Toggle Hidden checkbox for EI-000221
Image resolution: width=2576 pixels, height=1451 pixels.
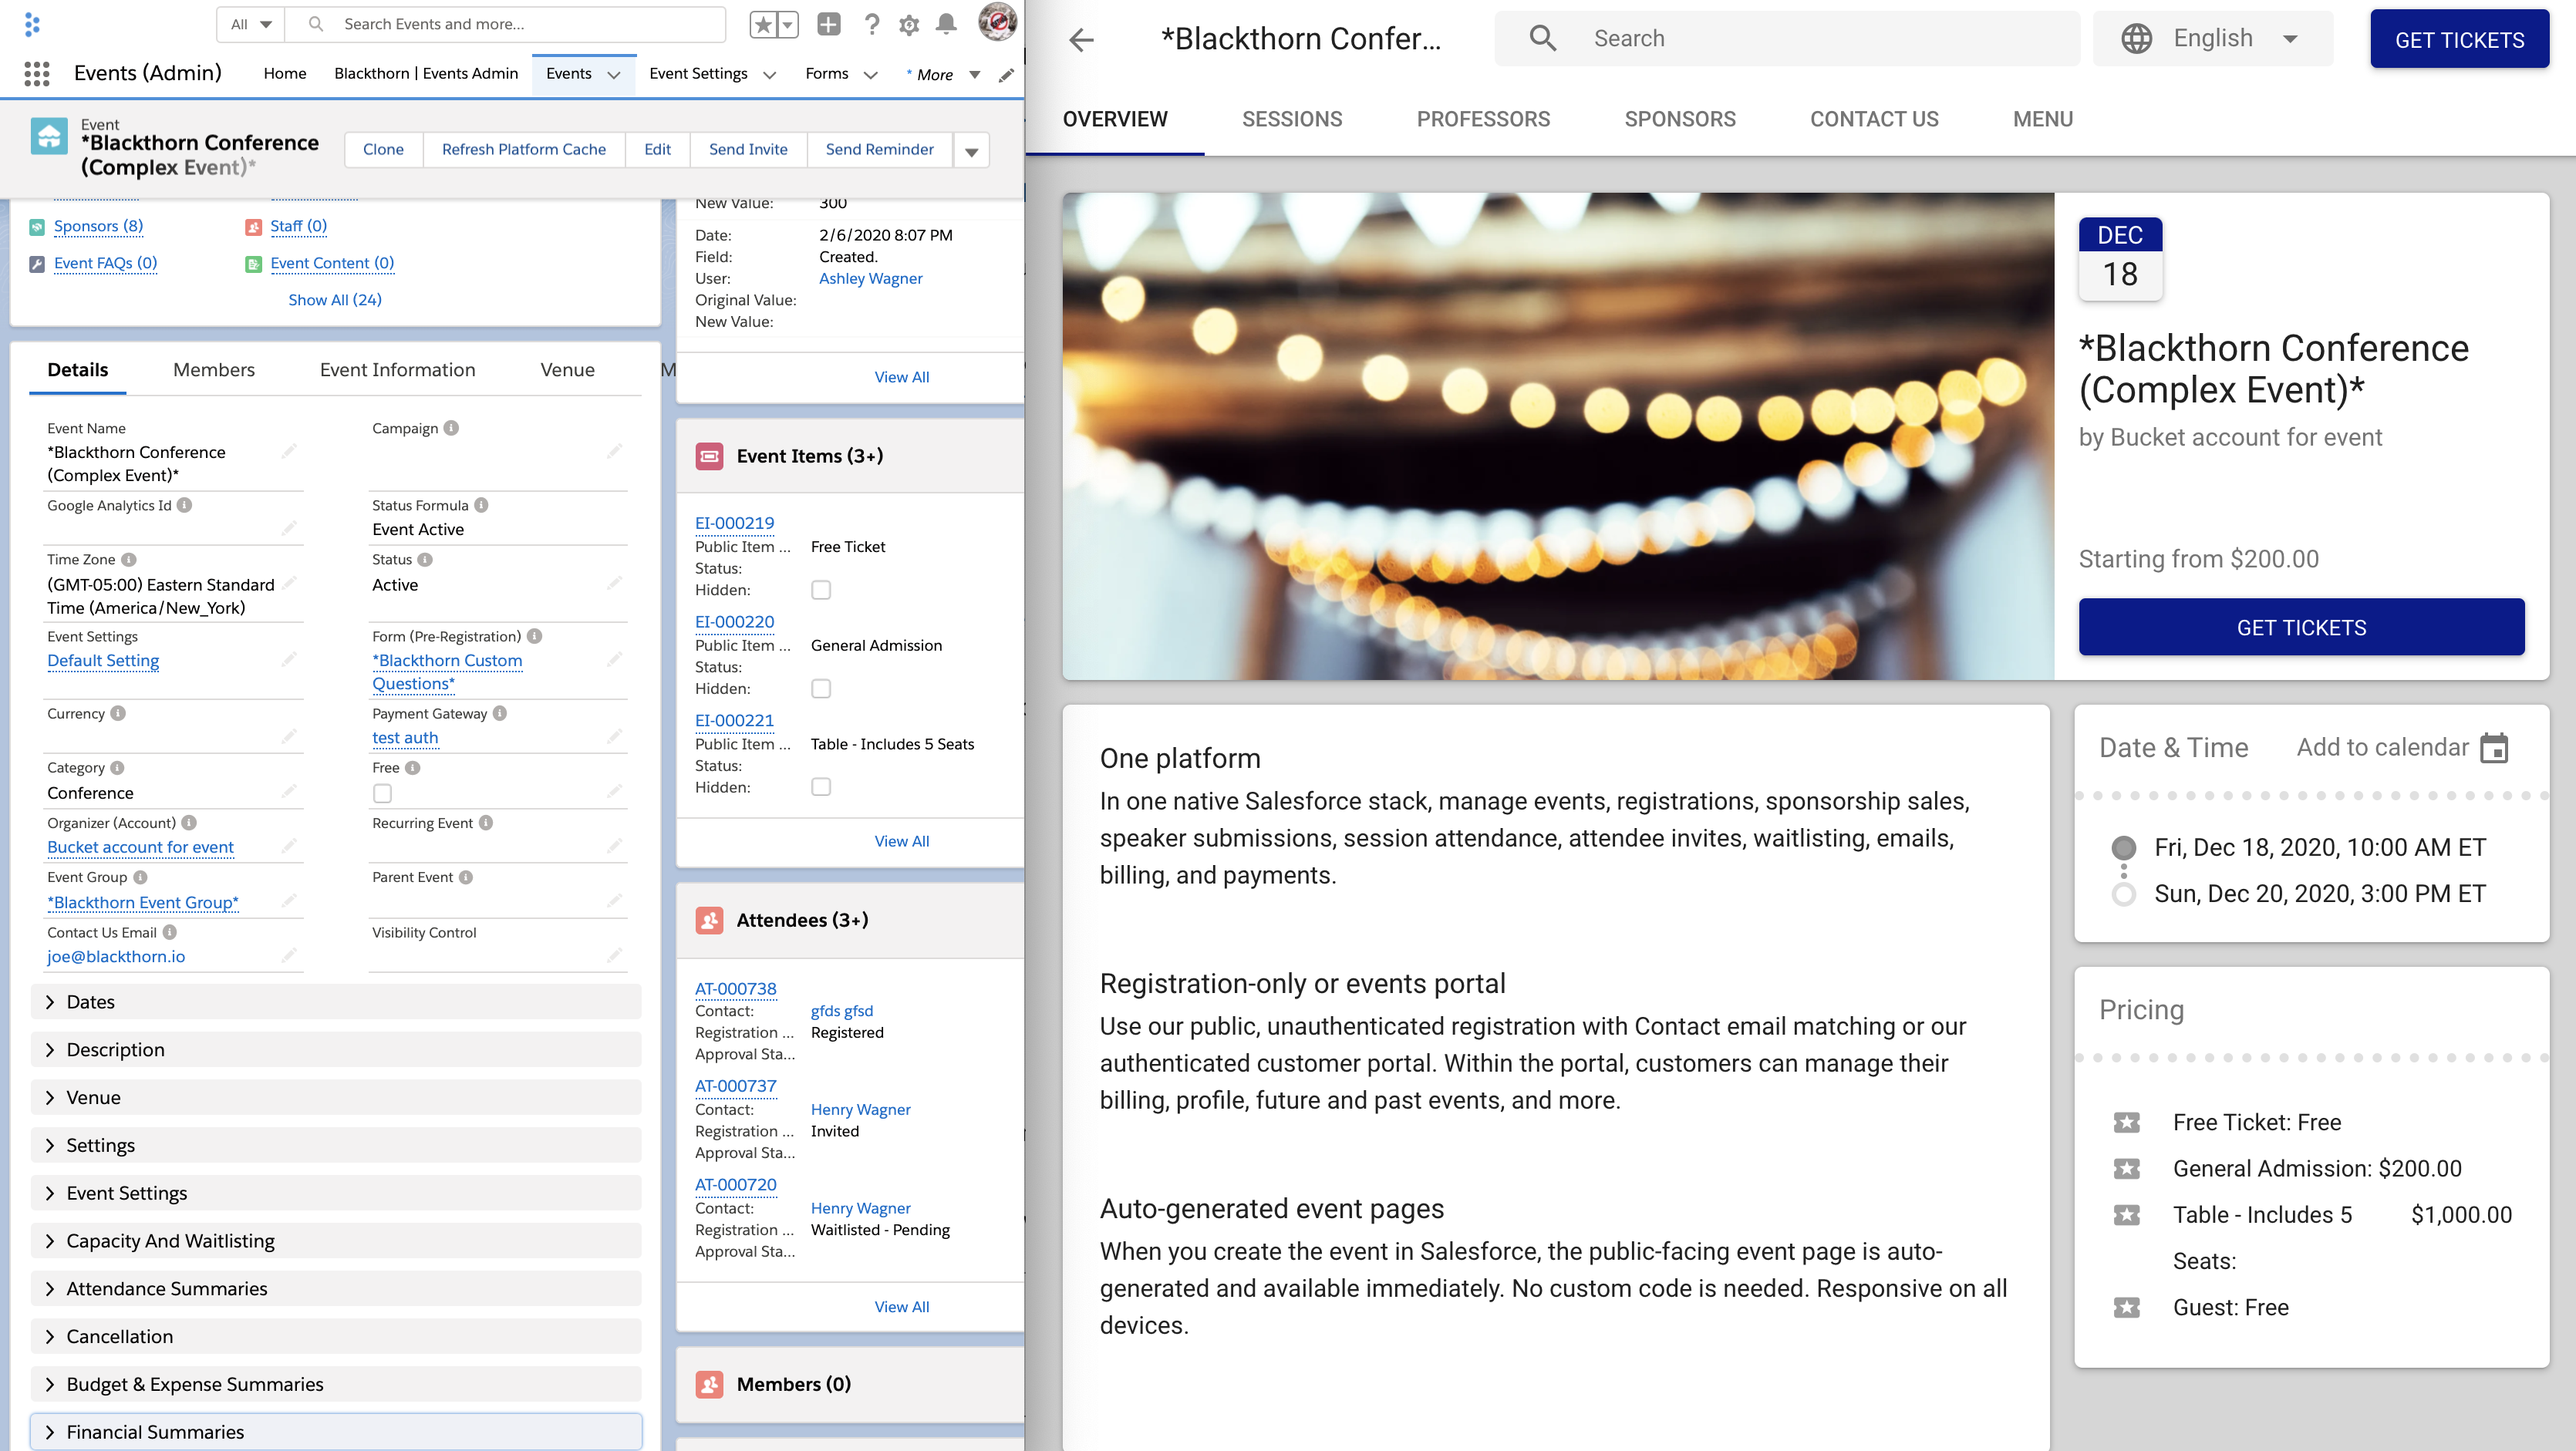pos(821,787)
